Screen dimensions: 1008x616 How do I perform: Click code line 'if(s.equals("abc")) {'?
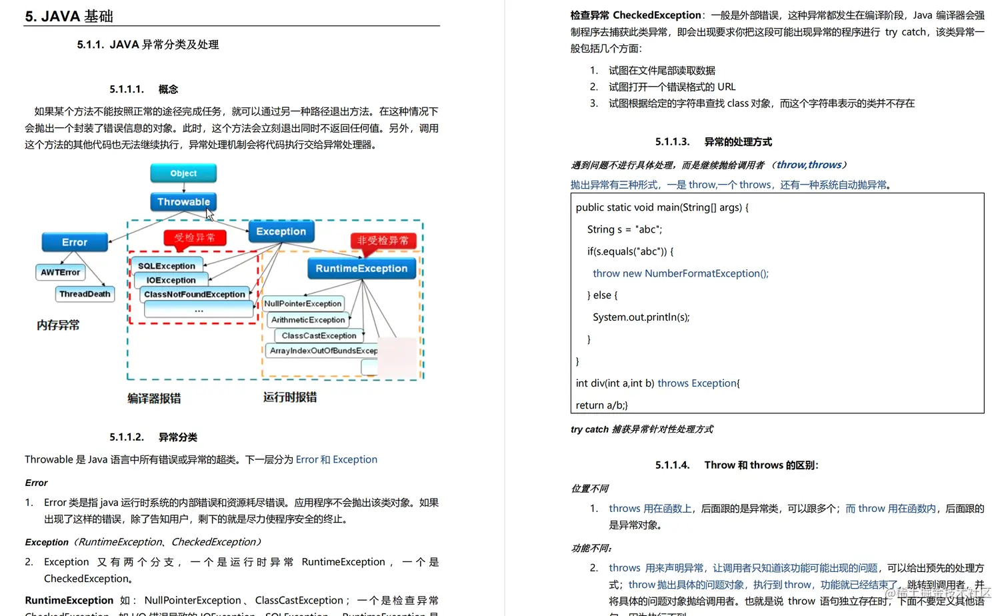point(631,251)
